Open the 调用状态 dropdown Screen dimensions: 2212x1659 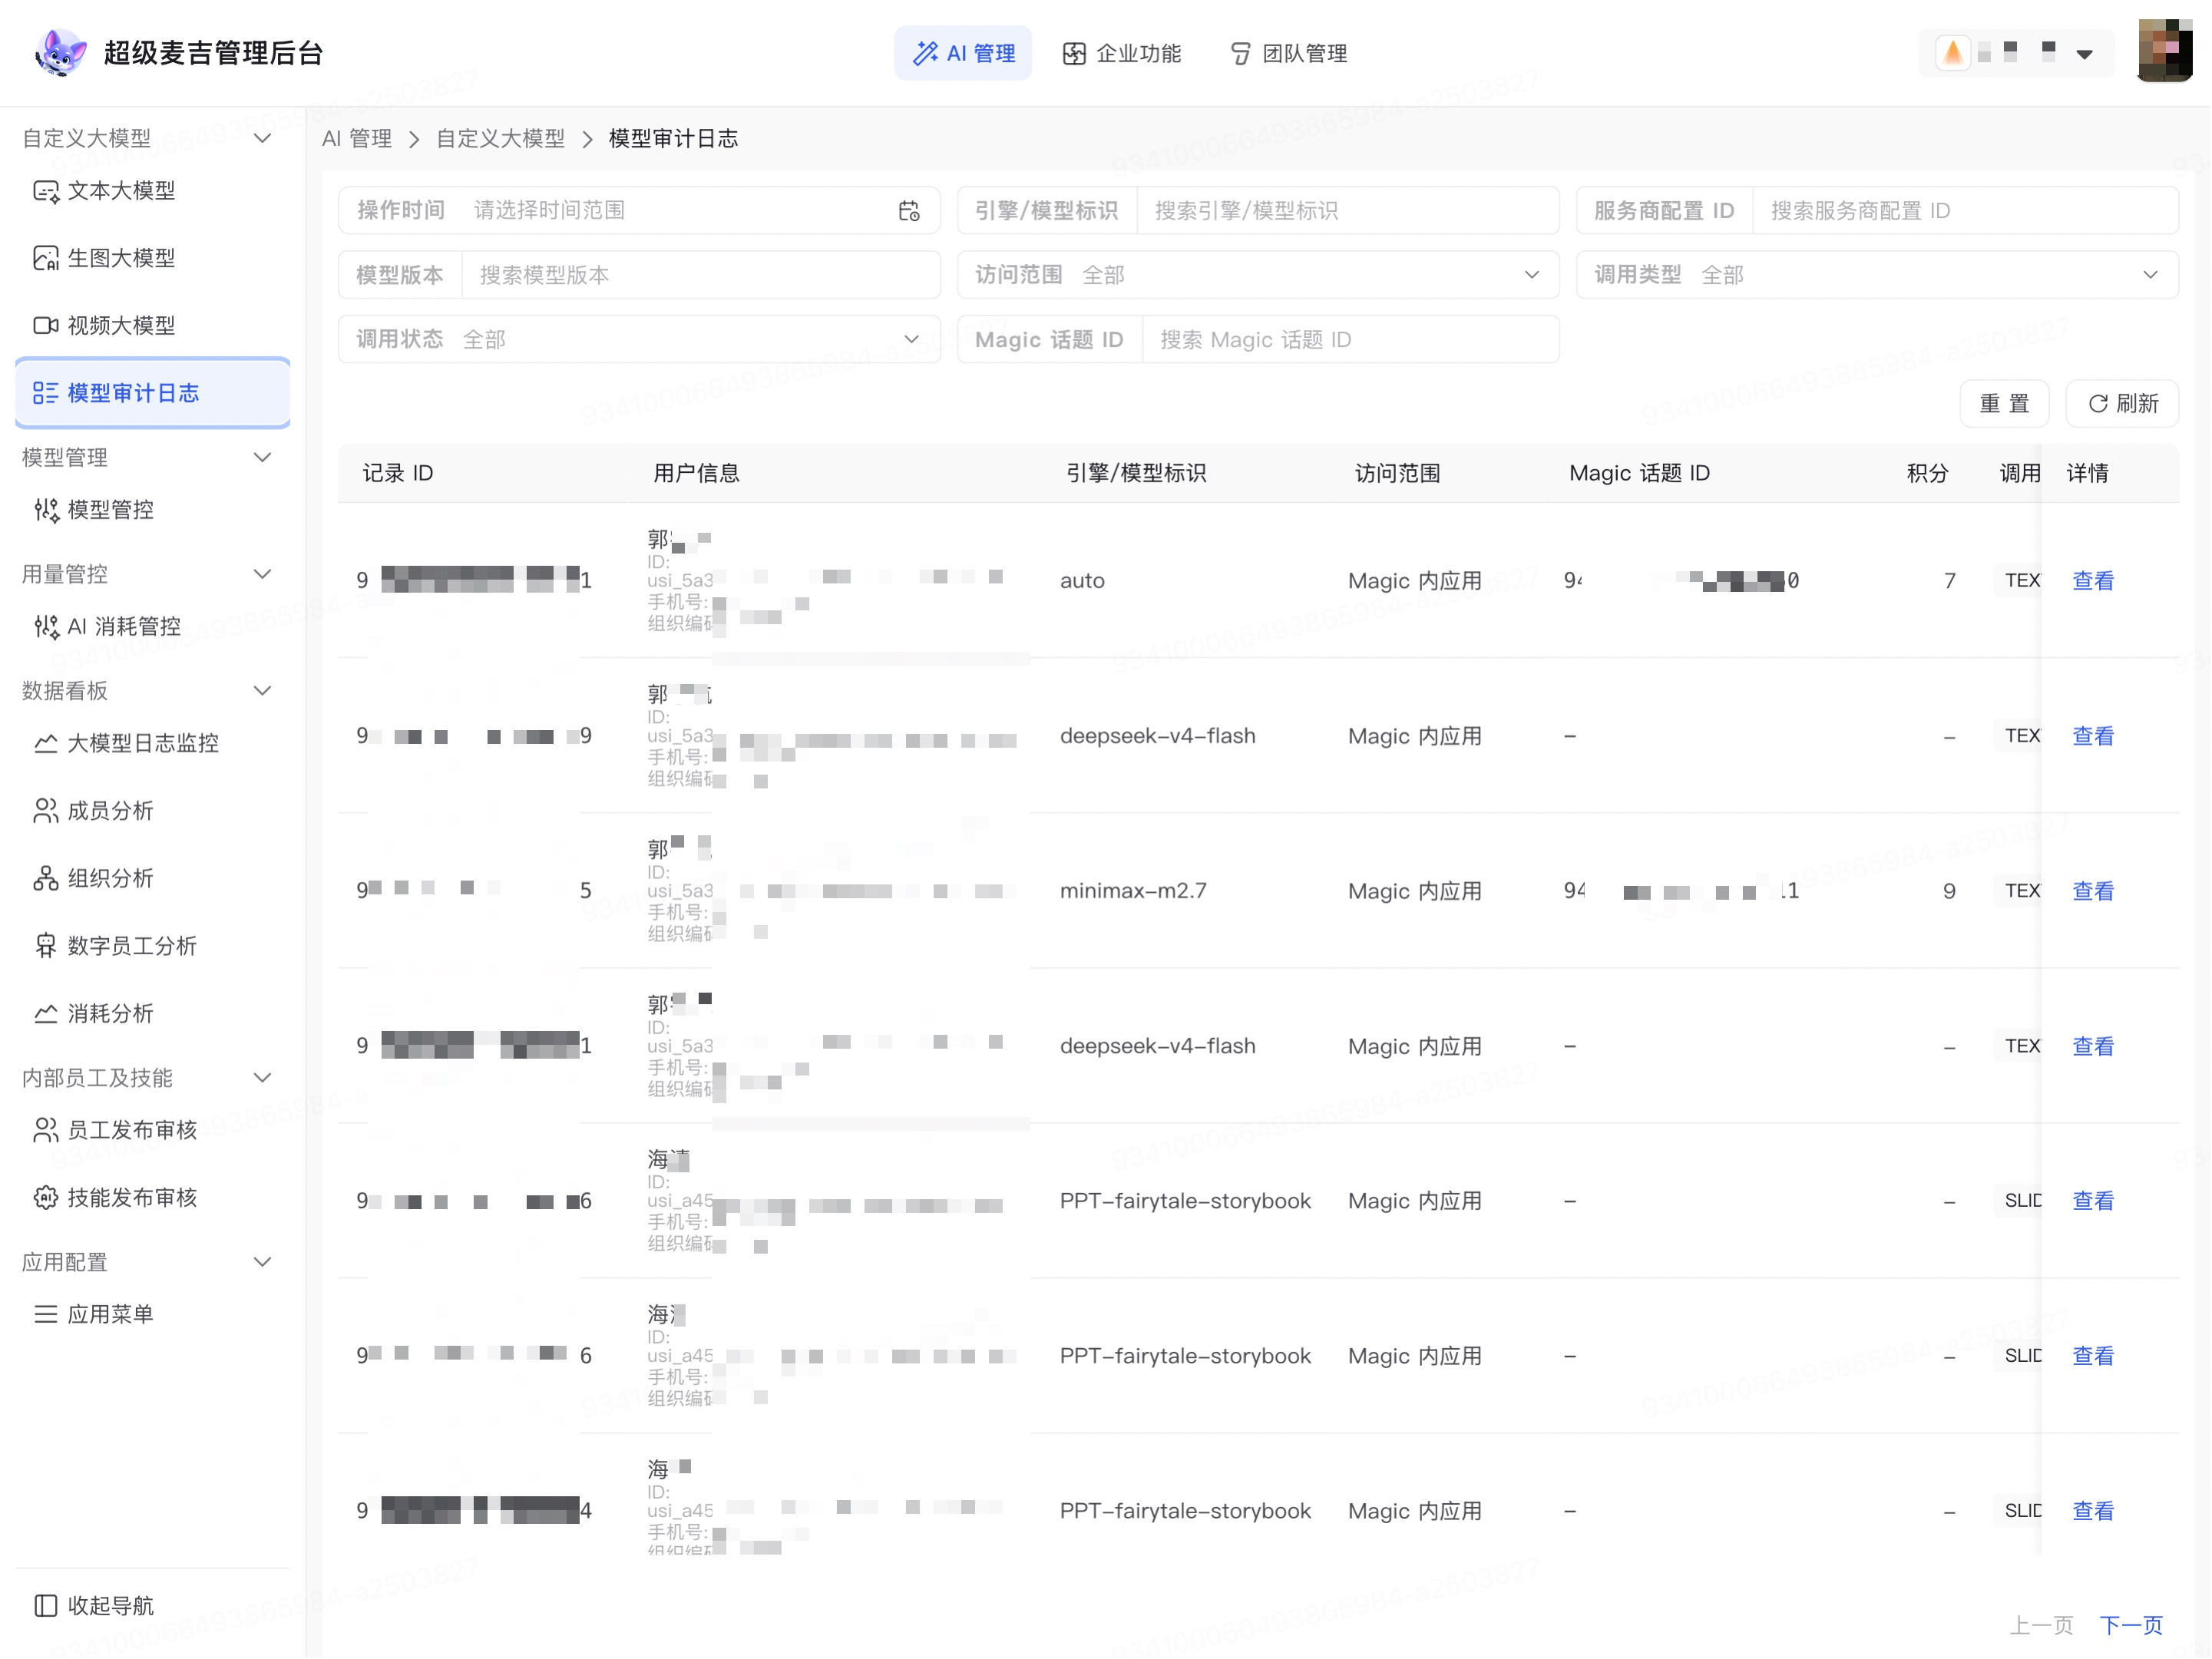point(639,340)
